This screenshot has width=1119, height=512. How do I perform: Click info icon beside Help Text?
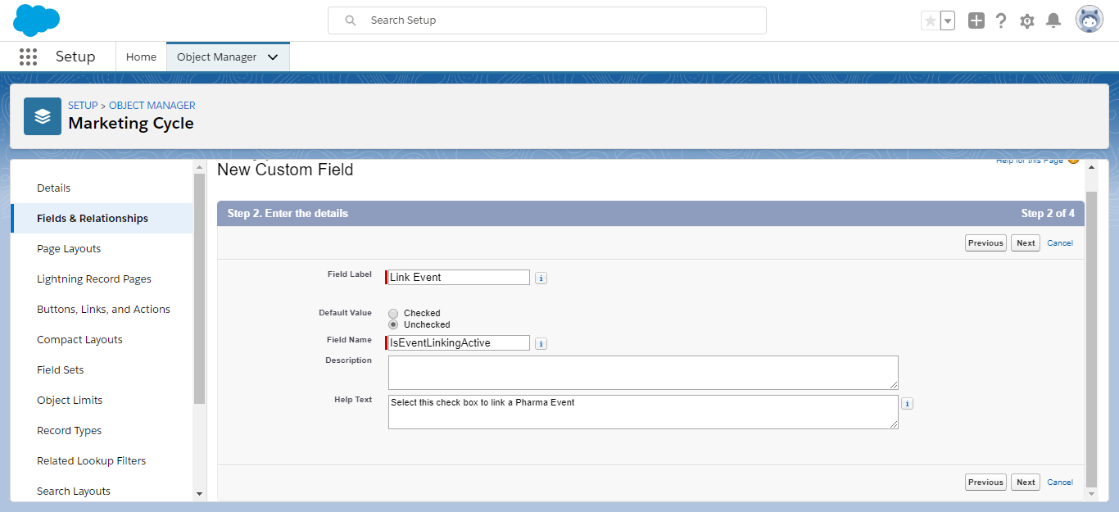pos(907,403)
